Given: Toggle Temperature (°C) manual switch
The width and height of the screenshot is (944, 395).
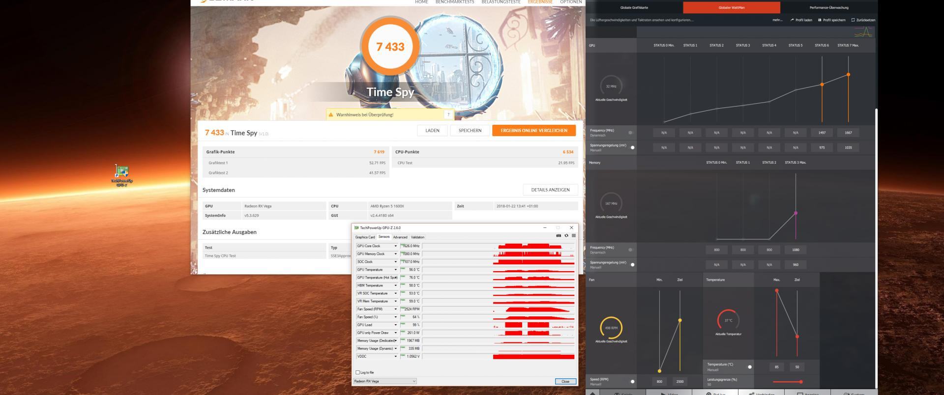Looking at the screenshot, I should [x=749, y=367].
